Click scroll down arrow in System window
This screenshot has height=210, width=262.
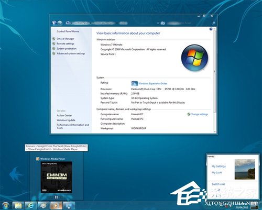coord(215,132)
